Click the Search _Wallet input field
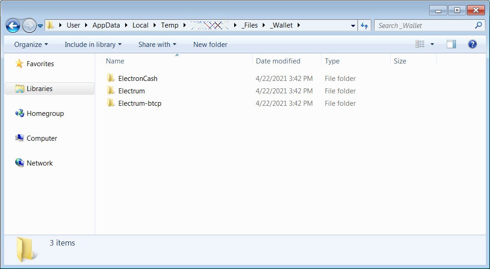The height and width of the screenshot is (269, 490). point(423,25)
